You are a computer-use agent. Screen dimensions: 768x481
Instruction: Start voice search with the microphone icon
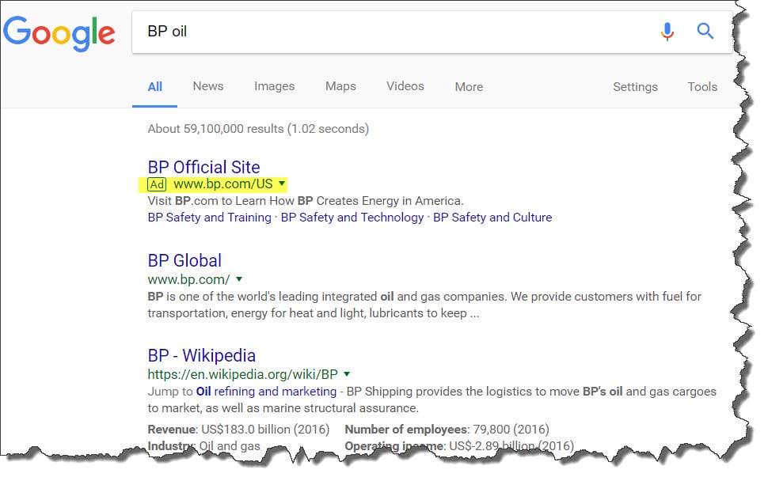[x=667, y=32]
